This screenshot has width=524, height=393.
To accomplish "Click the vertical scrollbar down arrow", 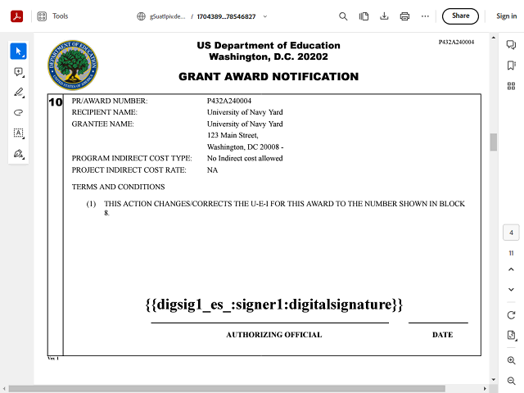I will click(x=494, y=379).
